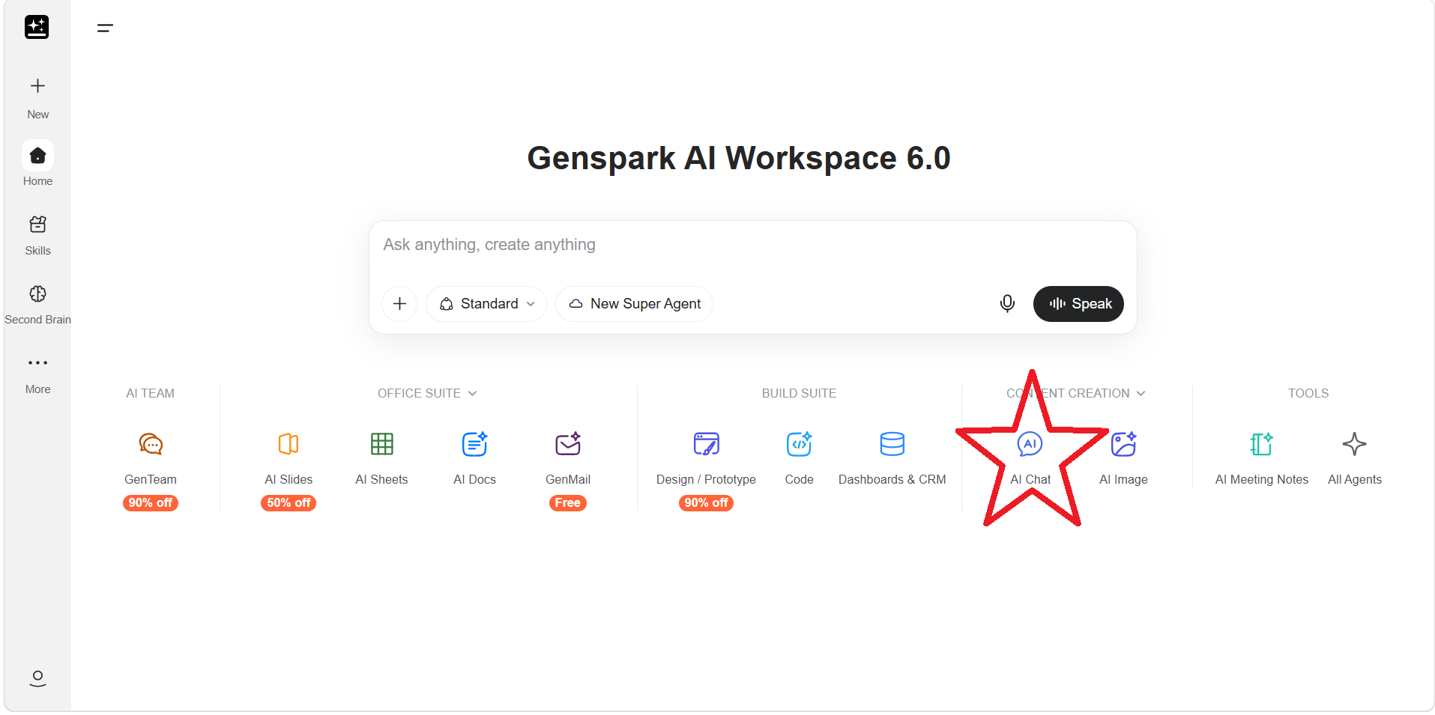Click the 90% off badge under Design / Prototype
Viewport: 1435px width, 715px height.
pos(706,503)
